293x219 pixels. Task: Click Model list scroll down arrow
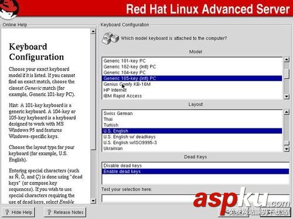(x=287, y=96)
